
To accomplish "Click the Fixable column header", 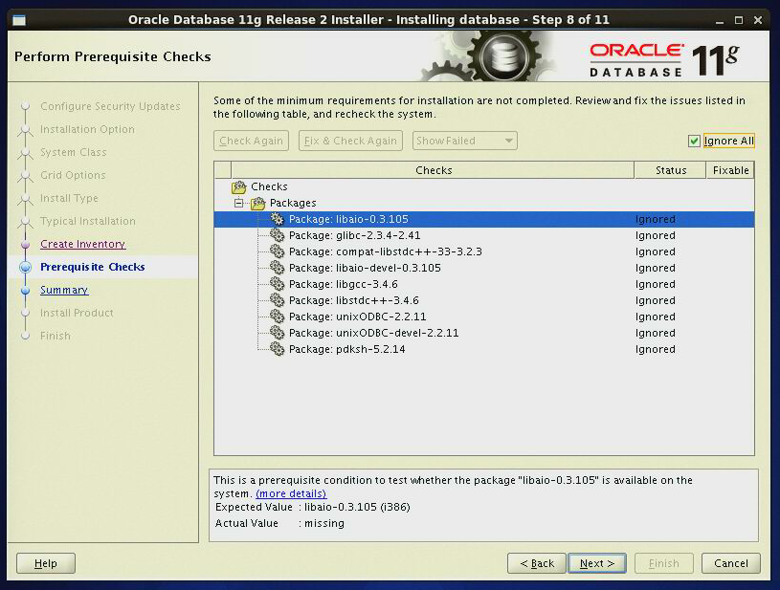I will click(730, 170).
